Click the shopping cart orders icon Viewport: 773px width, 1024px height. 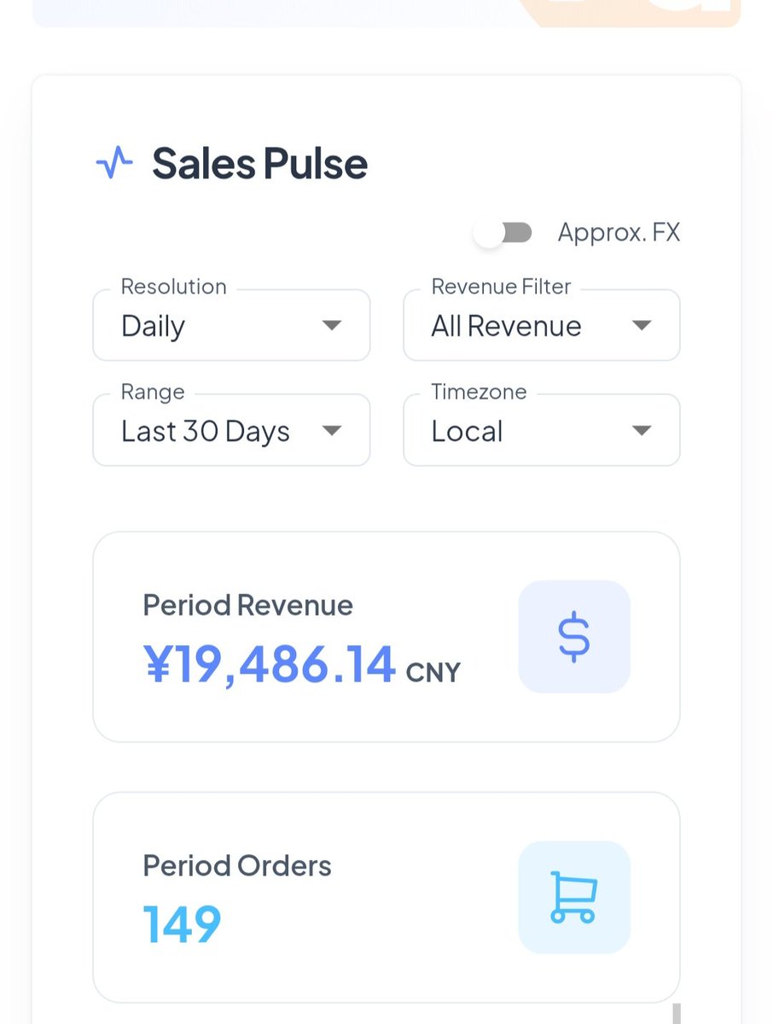574,897
